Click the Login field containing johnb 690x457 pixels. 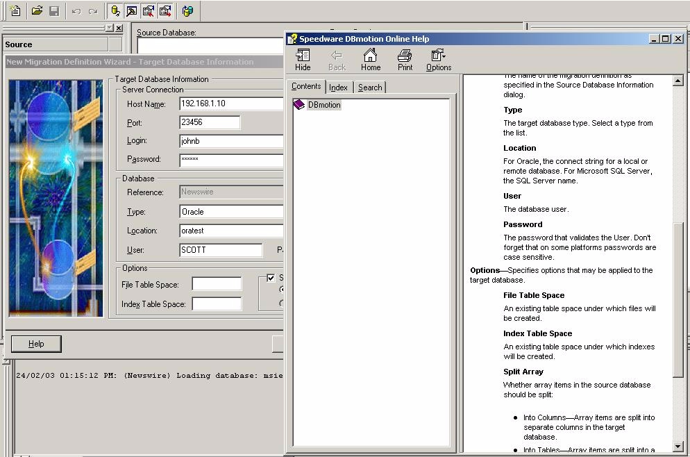[x=231, y=141]
